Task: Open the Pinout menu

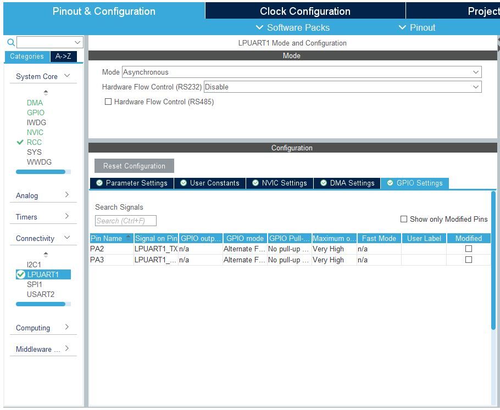Action: (417, 27)
